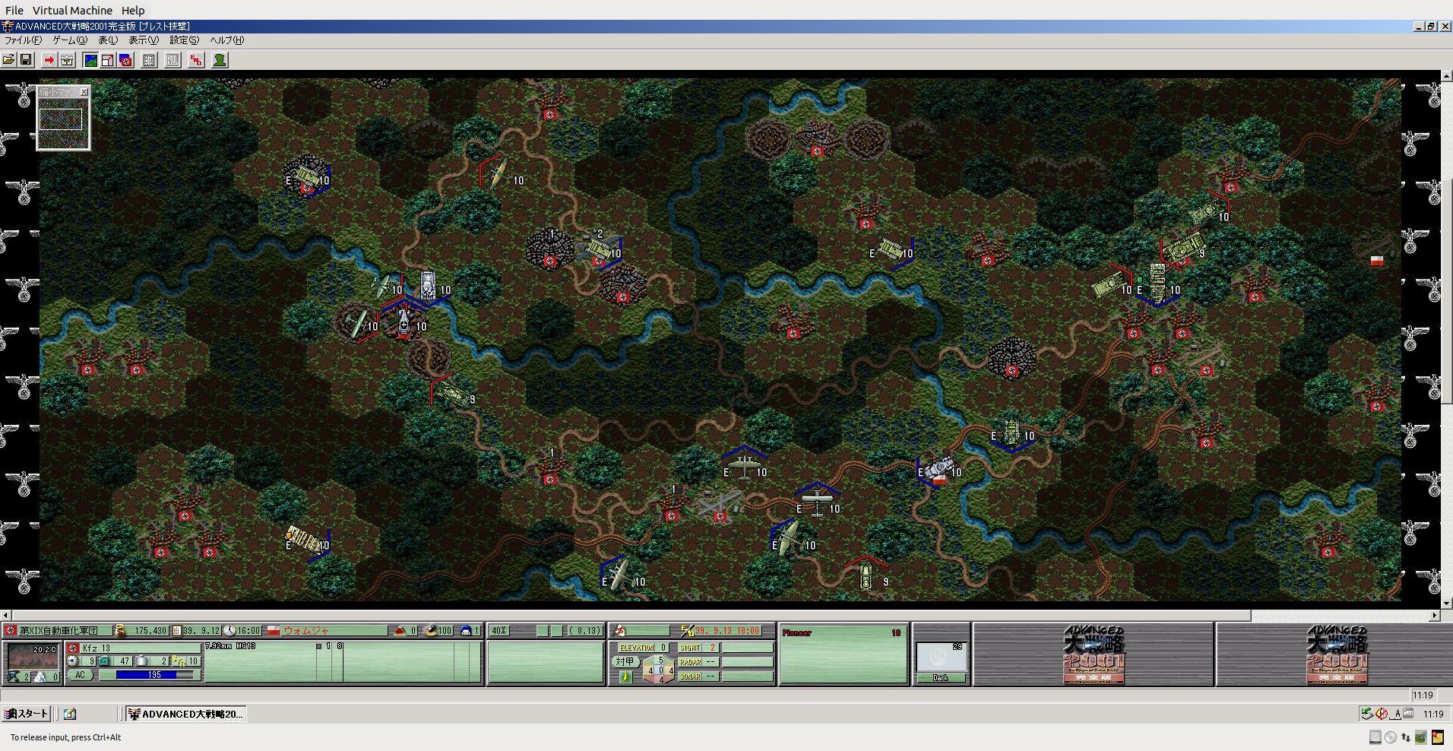This screenshot has width=1453, height=751.
Task: Click the ADVANCED大戦略 taskbar button
Action: (186, 714)
